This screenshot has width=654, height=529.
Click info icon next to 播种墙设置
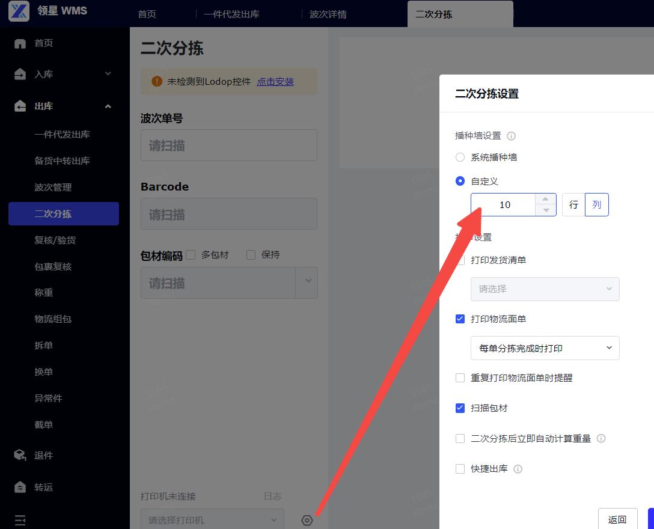point(511,136)
